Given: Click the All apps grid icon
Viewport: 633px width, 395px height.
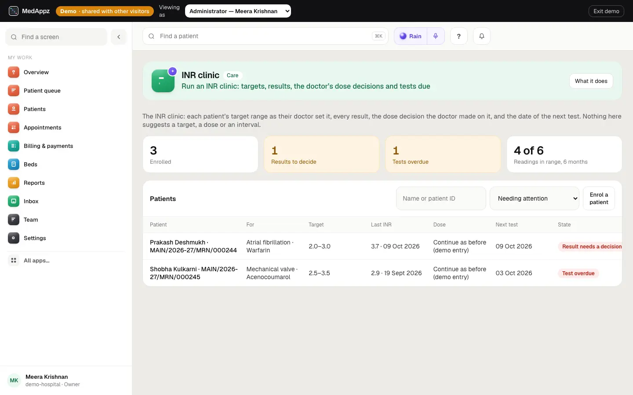Looking at the screenshot, I should 14,261.
